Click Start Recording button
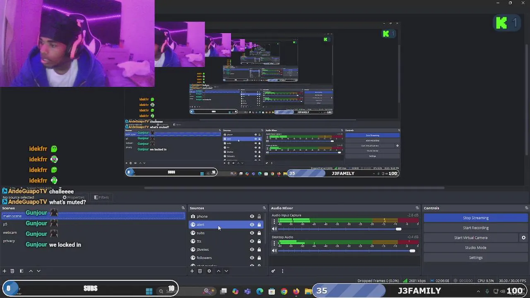The width and height of the screenshot is (530, 298). coord(476,228)
